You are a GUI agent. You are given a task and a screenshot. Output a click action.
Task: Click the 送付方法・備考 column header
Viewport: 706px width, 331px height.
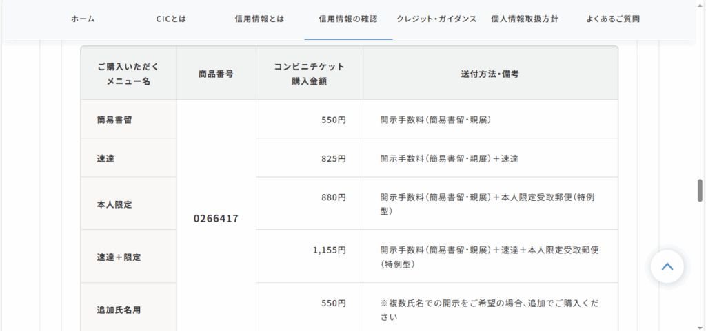pyautogui.click(x=490, y=74)
